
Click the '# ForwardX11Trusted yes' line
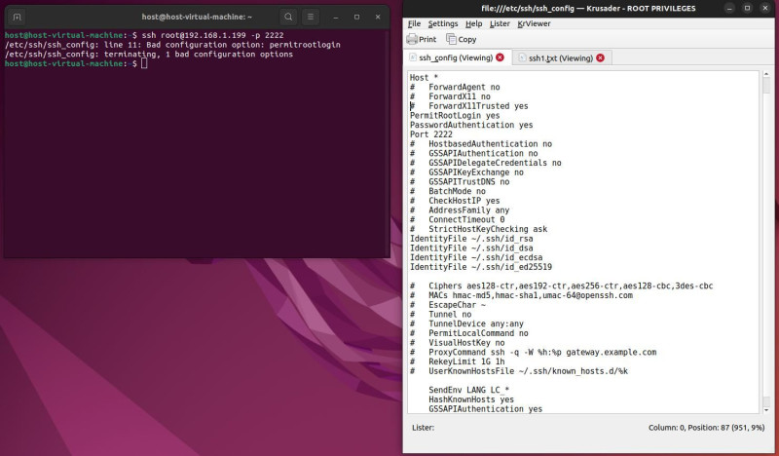[x=468, y=106]
